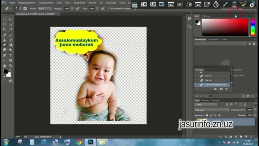The height and width of the screenshot is (146, 259).
Task: Select the Clone Stamp tool
Action: (x=4, y=40)
